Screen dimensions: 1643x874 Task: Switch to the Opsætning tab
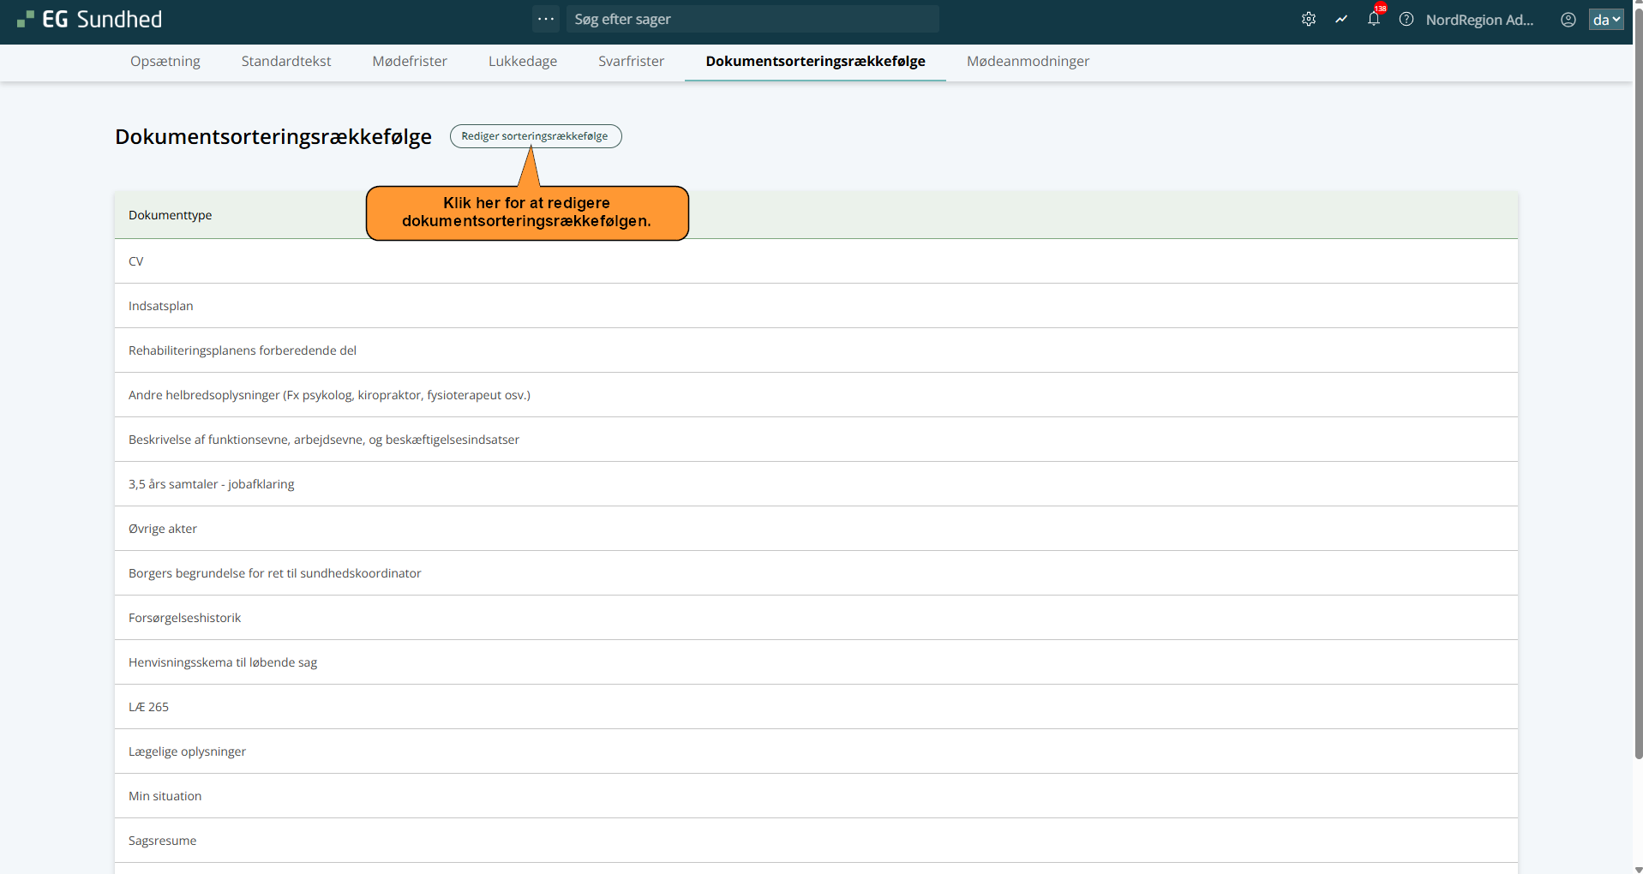pos(165,61)
